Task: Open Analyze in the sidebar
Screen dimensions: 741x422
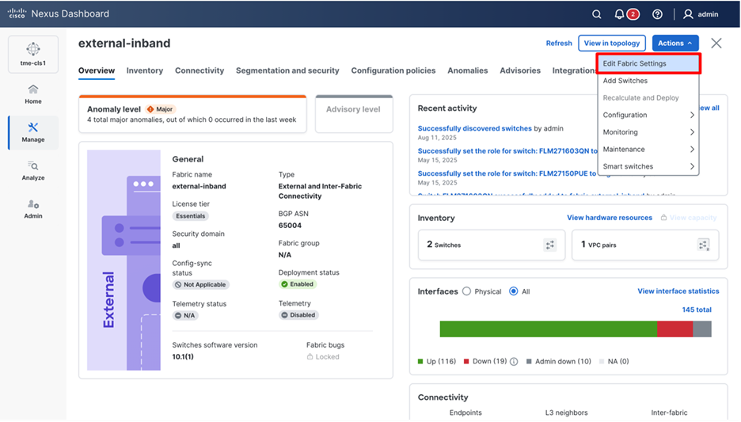Action: tap(33, 170)
